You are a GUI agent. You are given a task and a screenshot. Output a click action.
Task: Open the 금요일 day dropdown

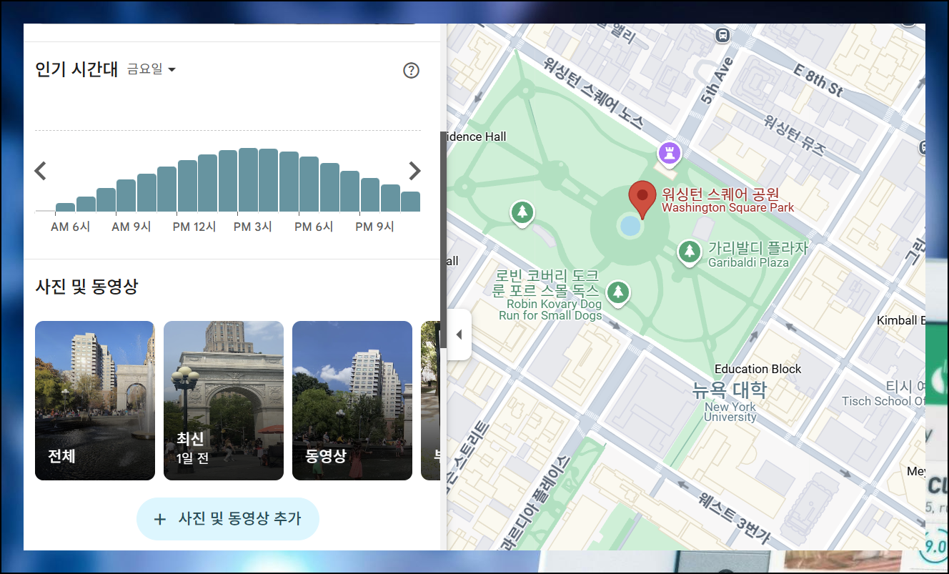(x=151, y=69)
